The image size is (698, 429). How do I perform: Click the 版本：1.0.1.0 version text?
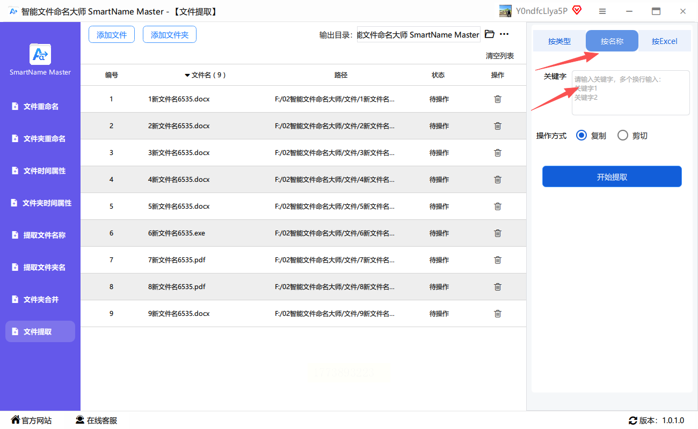pos(663,421)
